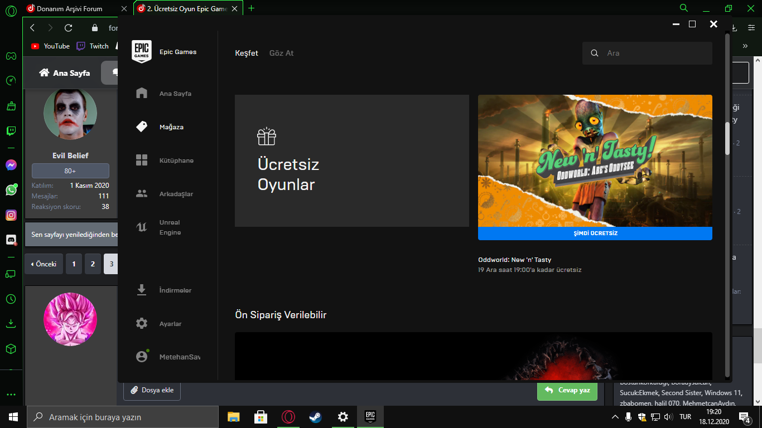Select the Keşfet tab
This screenshot has height=428, width=762.
pos(247,53)
